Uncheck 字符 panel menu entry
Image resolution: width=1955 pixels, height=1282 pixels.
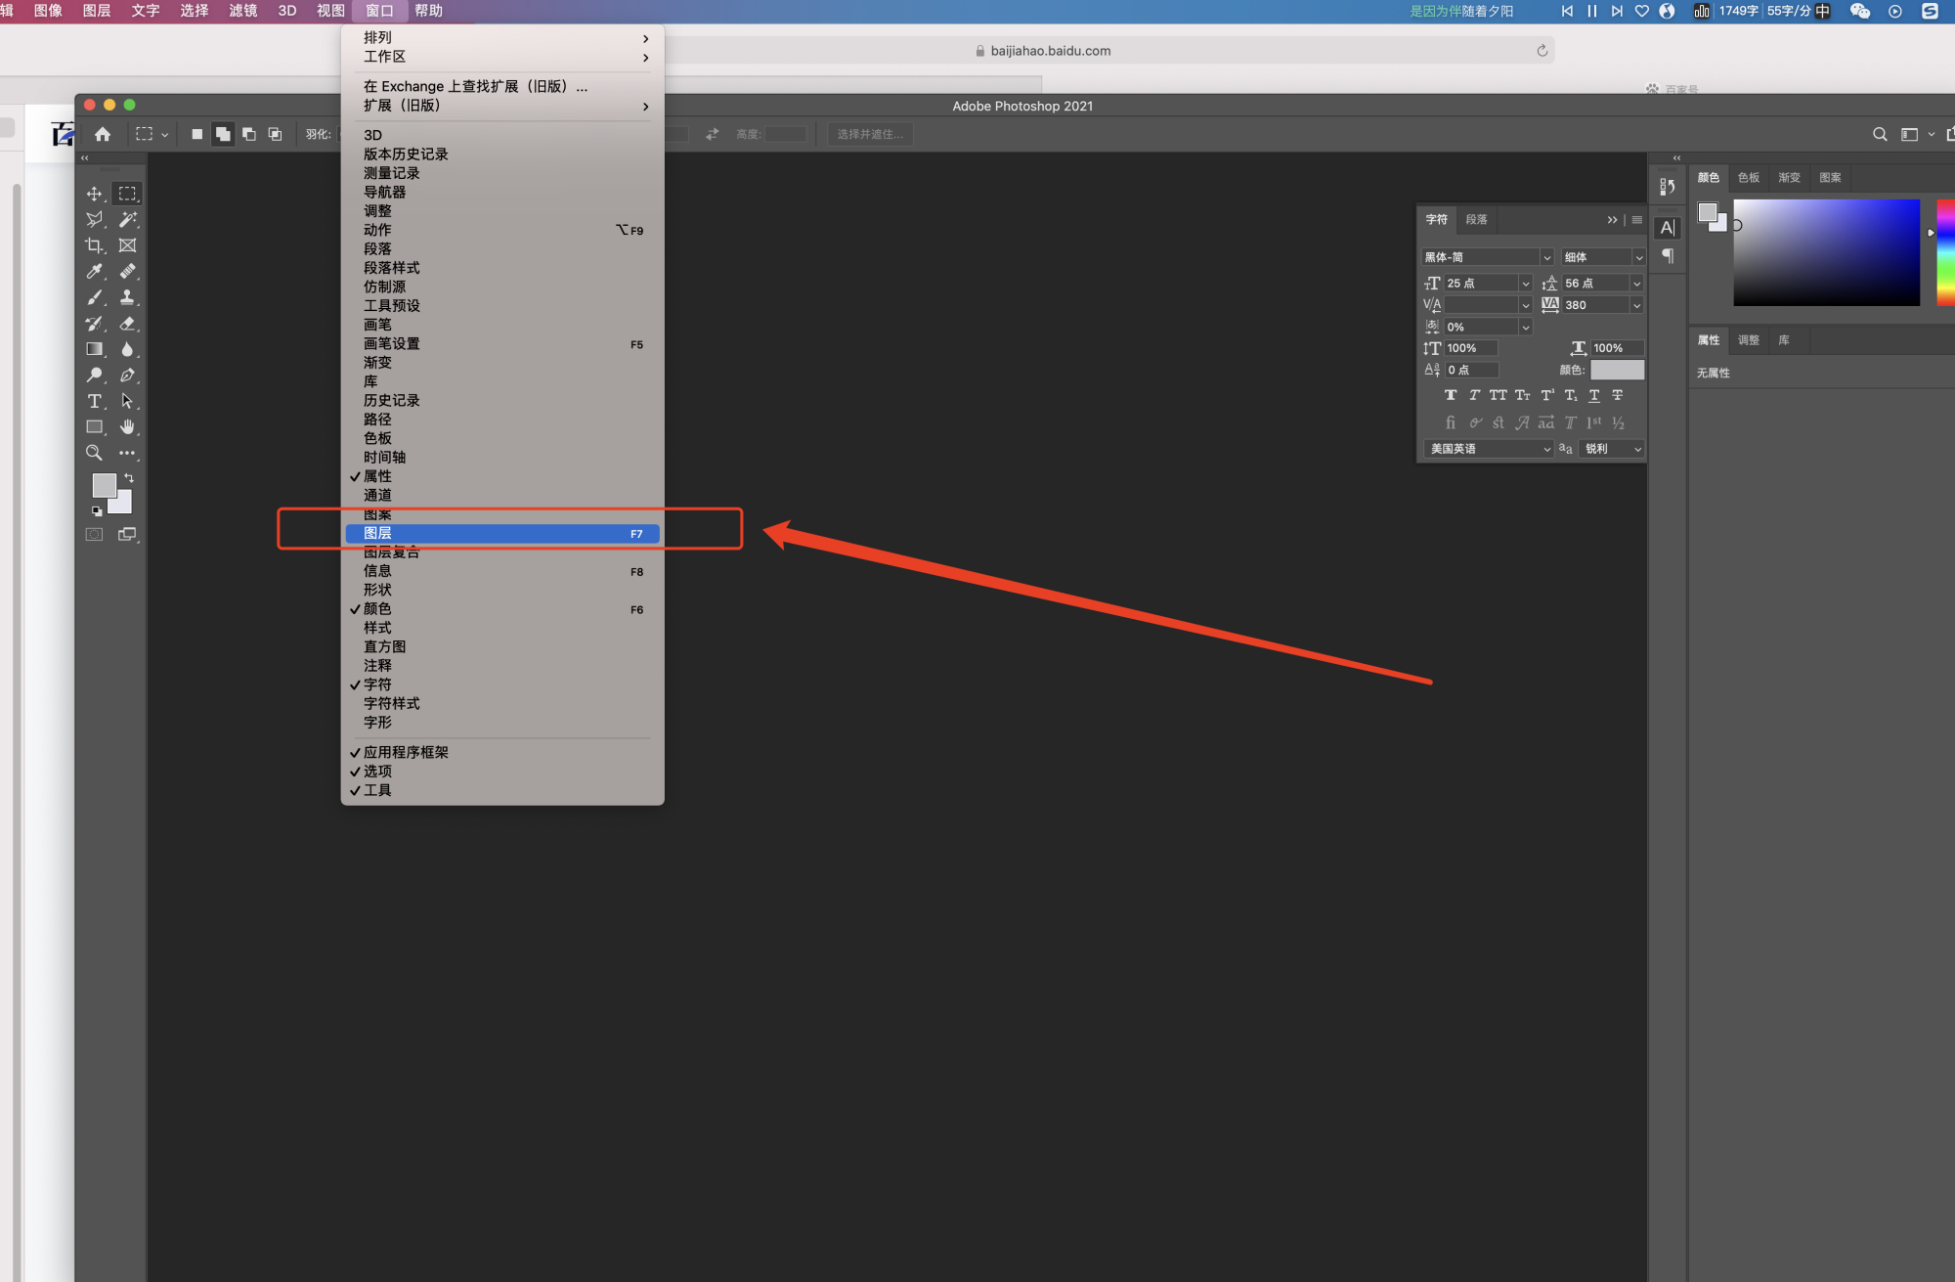coord(378,685)
